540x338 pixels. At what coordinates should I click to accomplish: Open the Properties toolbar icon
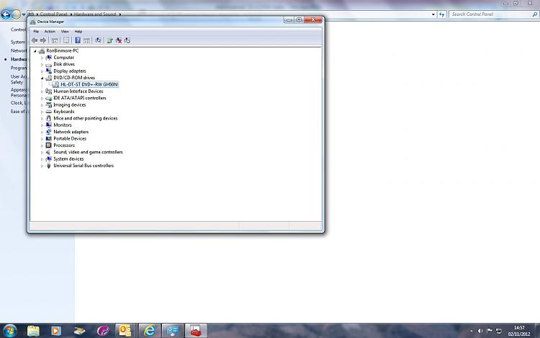(x=66, y=40)
